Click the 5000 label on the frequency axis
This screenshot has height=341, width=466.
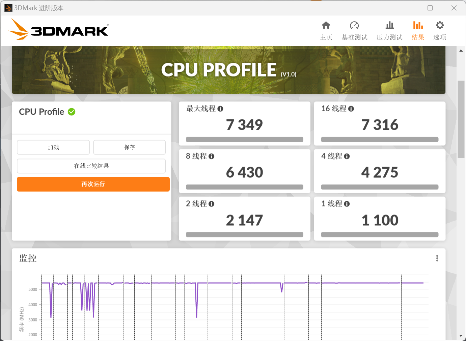(x=33, y=289)
